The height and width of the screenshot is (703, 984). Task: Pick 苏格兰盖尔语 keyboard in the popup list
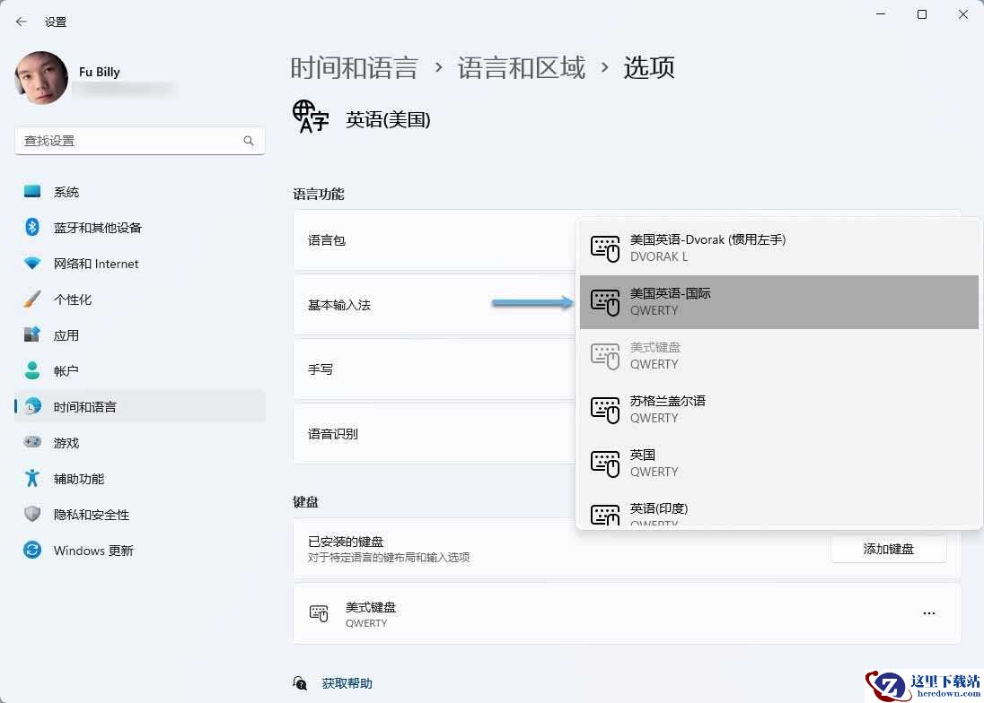pyautogui.click(x=778, y=409)
